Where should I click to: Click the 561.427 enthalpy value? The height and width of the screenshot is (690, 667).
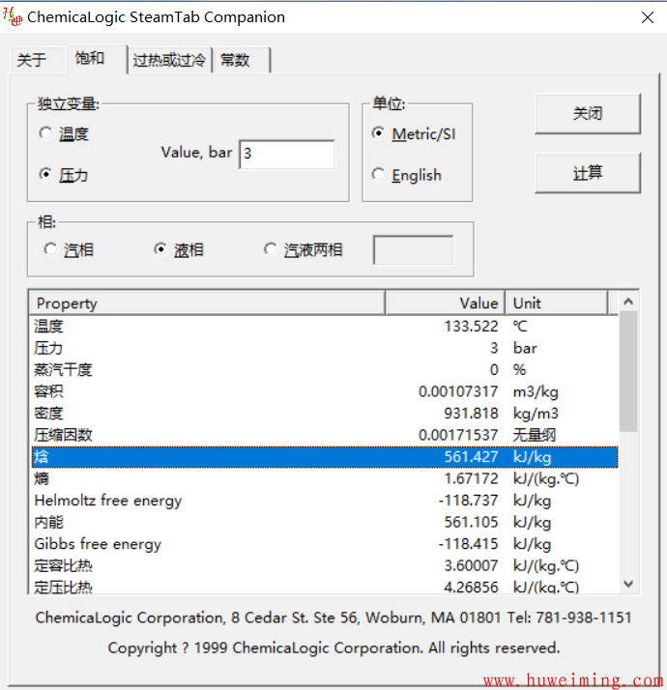(x=471, y=457)
